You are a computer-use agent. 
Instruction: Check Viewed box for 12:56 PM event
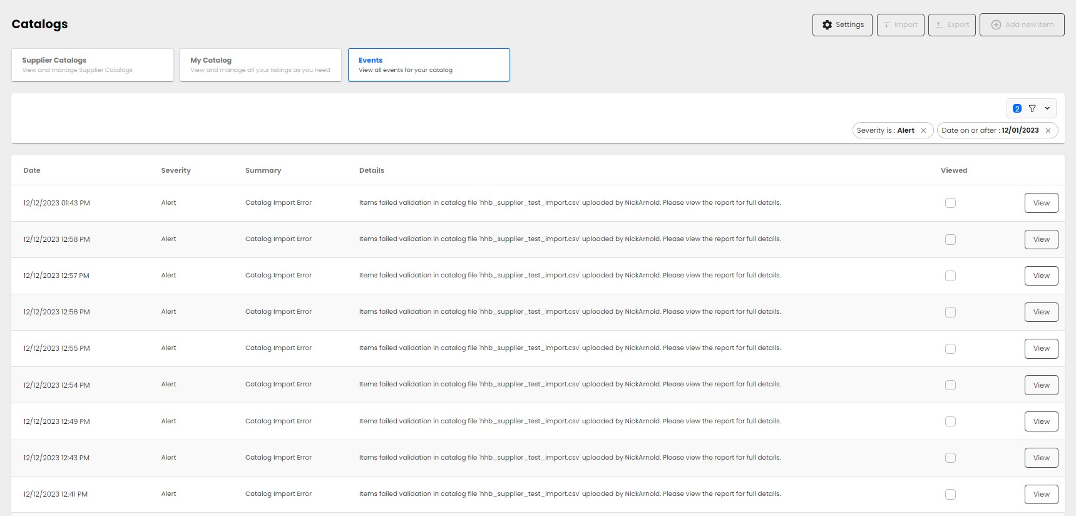(950, 312)
